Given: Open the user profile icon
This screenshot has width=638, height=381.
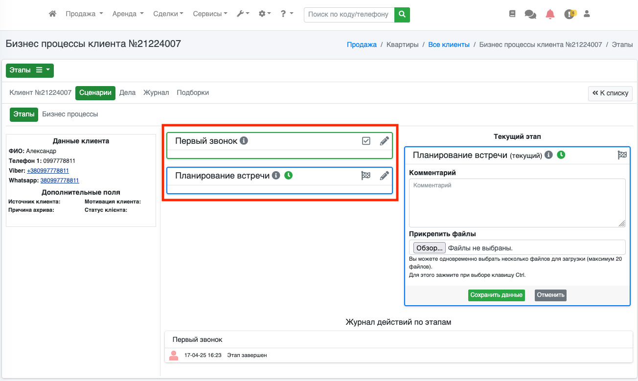Looking at the screenshot, I should (587, 14).
